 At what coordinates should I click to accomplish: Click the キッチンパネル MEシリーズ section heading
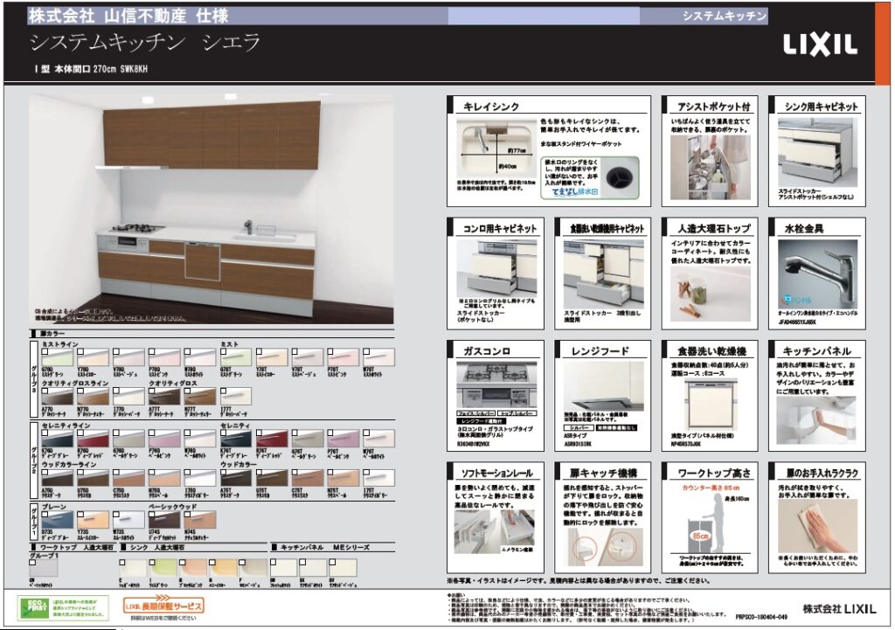pyautogui.click(x=325, y=547)
